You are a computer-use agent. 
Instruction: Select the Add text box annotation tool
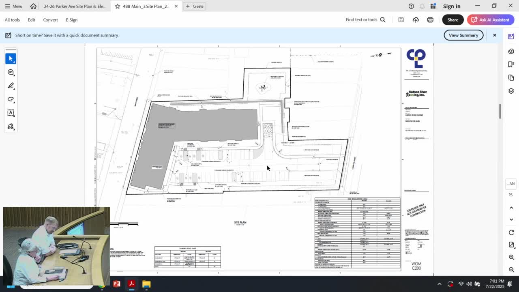coord(11,113)
